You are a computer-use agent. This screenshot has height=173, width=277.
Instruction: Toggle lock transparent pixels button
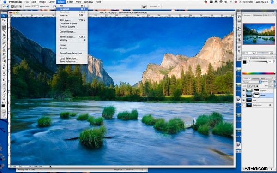point(249,86)
